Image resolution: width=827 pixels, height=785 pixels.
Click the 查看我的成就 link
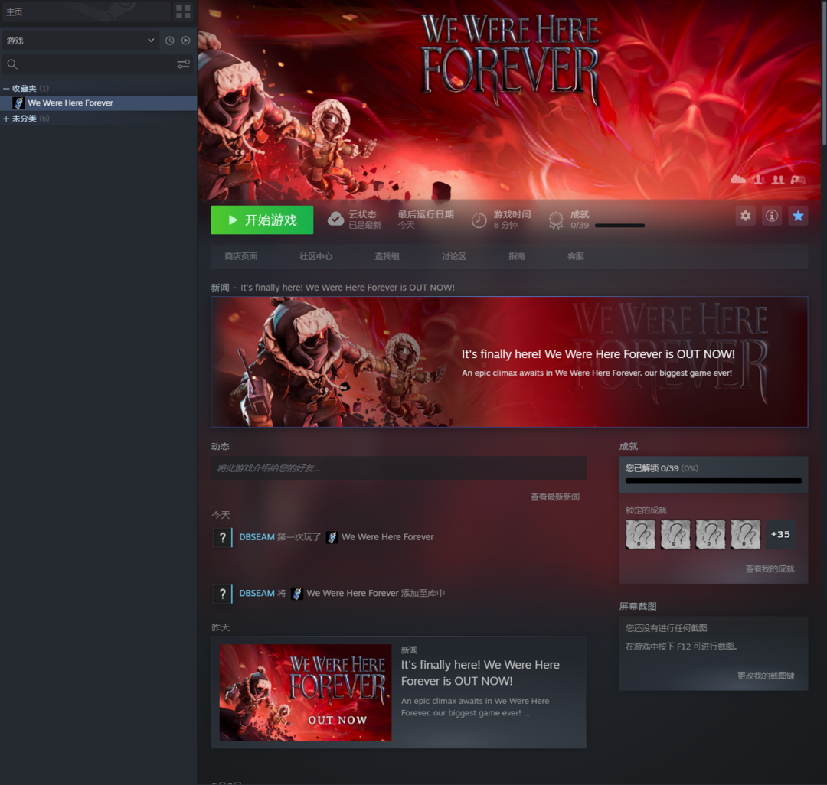769,569
